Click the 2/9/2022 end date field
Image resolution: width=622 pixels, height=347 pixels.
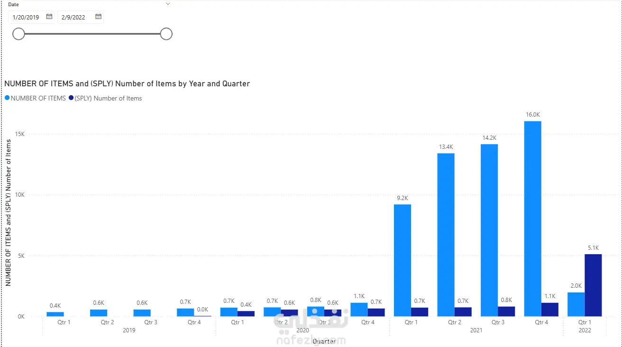click(73, 18)
